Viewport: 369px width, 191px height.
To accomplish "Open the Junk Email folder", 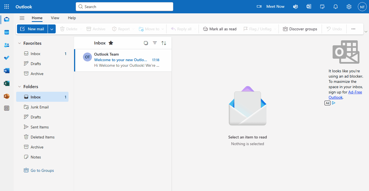I will tap(42, 107).
